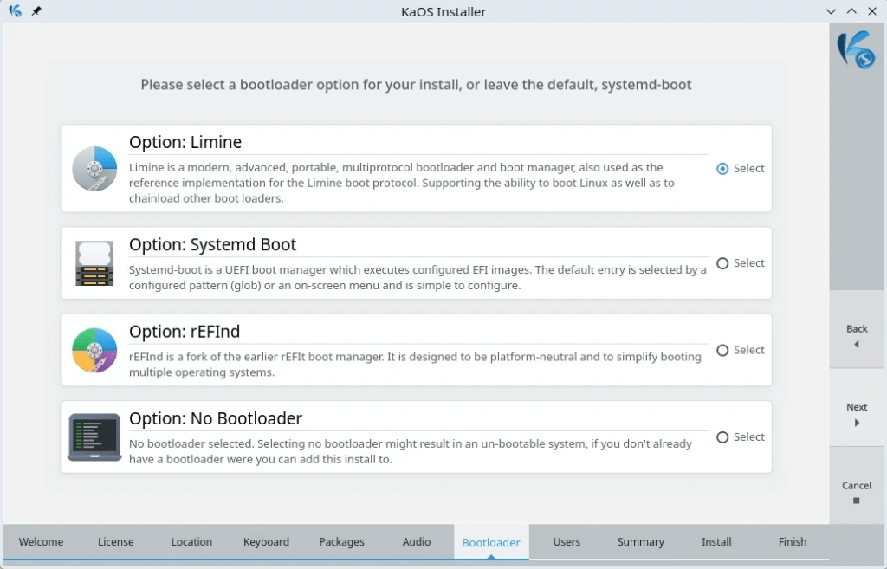Toggle the pin icon in title bar
Image resolution: width=887 pixels, height=569 pixels.
tap(36, 11)
